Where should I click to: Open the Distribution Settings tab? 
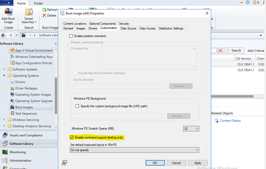pyautogui.click(x=171, y=28)
